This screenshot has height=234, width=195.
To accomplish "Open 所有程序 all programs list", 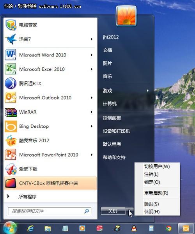I will [27, 197].
